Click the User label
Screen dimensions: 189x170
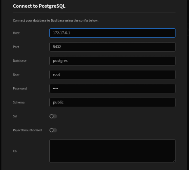[x=16, y=75]
